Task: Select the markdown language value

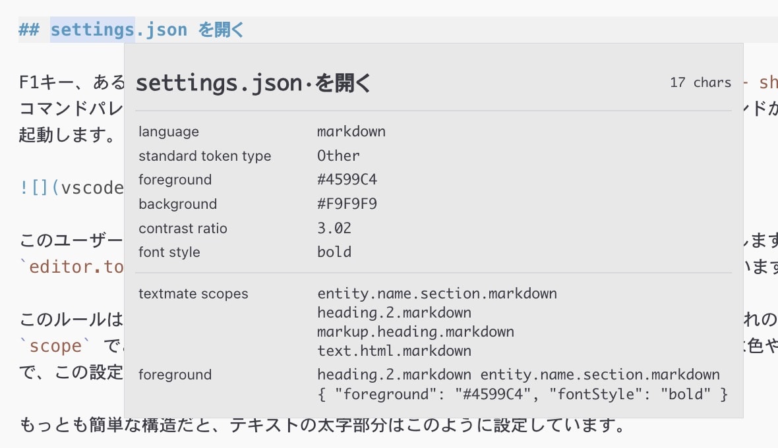Action: pyautogui.click(x=351, y=132)
